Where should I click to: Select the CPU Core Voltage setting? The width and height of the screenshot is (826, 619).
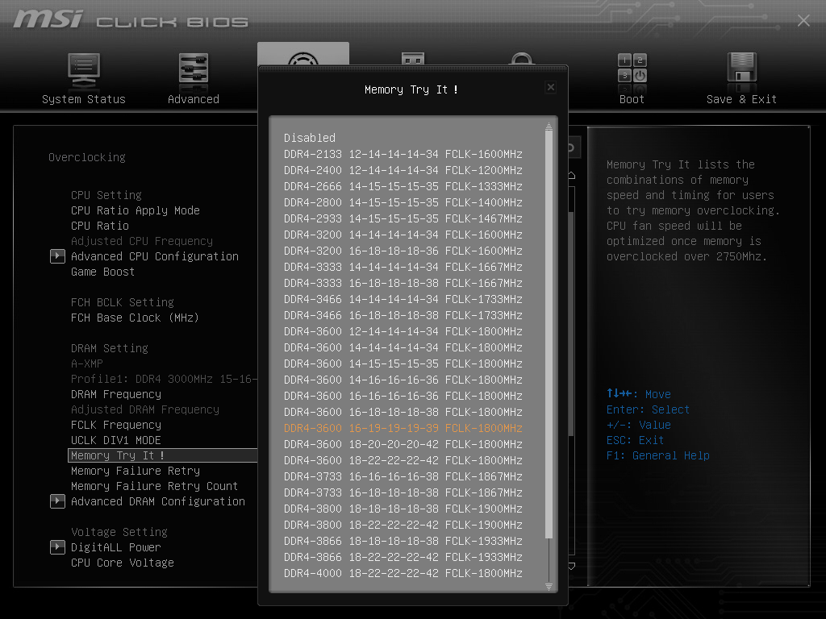coord(123,563)
